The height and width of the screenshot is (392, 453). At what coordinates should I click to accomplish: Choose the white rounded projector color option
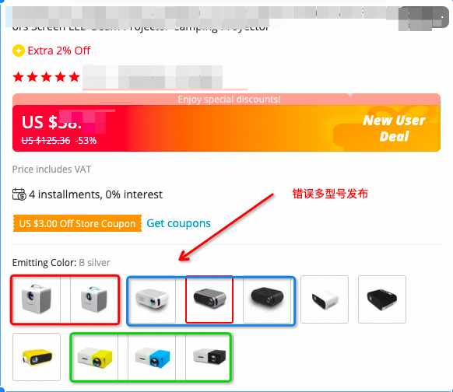(152, 299)
